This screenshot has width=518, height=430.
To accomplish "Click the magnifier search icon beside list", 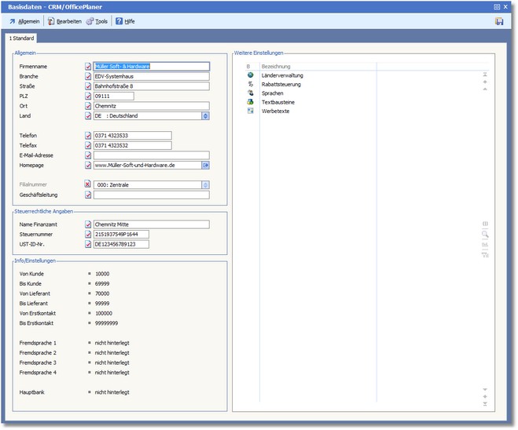I will [485, 234].
